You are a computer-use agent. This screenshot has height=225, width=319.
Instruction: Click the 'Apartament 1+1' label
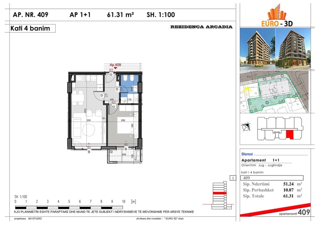point(260,160)
